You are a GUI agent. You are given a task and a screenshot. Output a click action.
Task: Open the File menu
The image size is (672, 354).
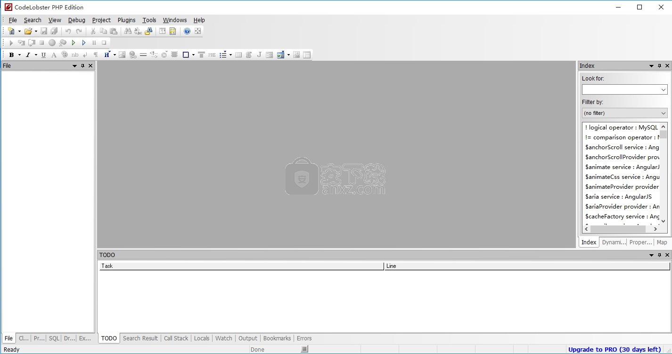(x=13, y=20)
